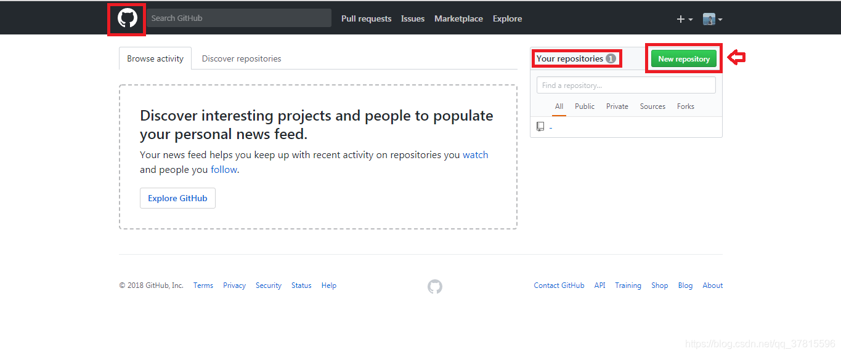Open the About footer link
841x355 pixels.
click(x=713, y=285)
